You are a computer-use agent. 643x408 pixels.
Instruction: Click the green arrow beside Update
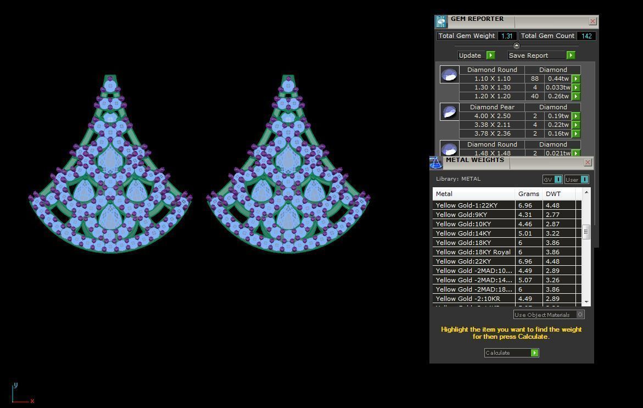(x=491, y=55)
